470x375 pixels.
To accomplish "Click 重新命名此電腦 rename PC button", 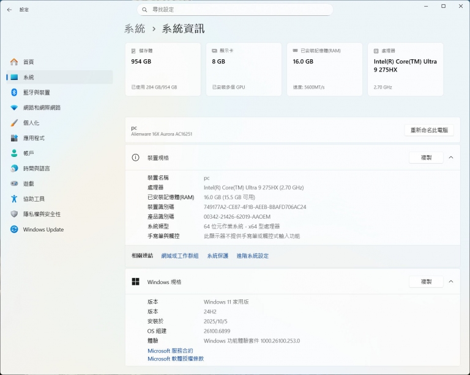I will (429, 130).
